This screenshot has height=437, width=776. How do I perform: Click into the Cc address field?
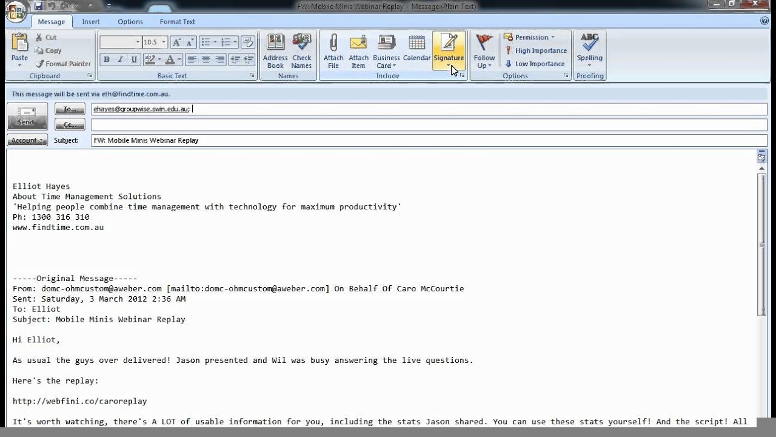[429, 124]
